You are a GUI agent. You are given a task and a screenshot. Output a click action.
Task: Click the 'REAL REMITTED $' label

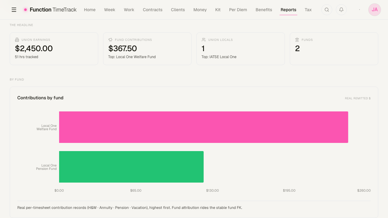click(x=358, y=98)
